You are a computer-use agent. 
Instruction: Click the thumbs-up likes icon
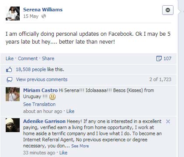(9, 69)
